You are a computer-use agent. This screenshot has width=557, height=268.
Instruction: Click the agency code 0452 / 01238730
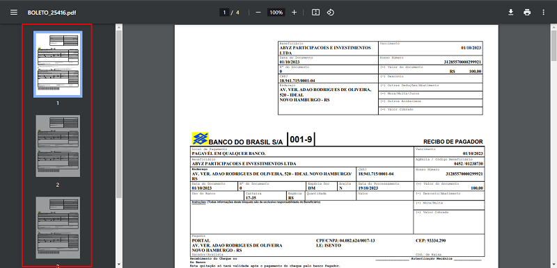tap(468, 164)
